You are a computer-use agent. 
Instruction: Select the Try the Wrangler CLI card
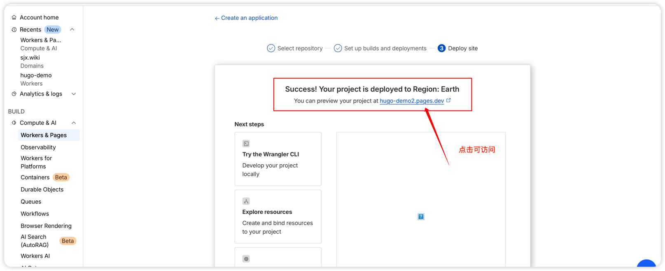tap(278, 159)
